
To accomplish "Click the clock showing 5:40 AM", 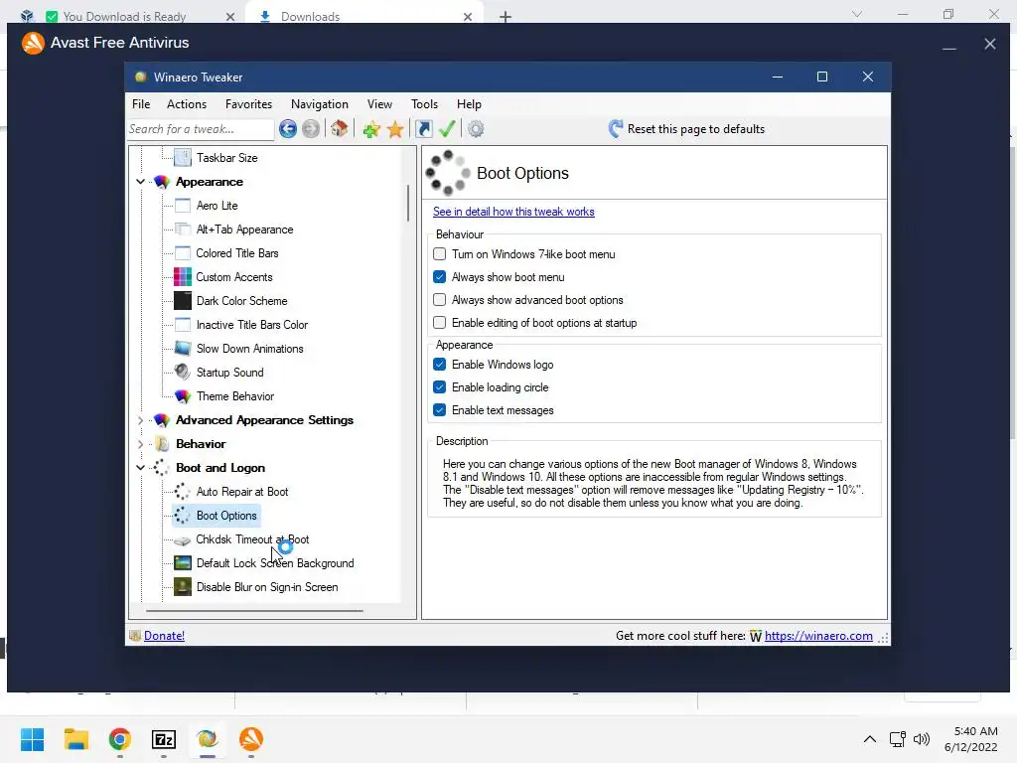I will pyautogui.click(x=976, y=731).
